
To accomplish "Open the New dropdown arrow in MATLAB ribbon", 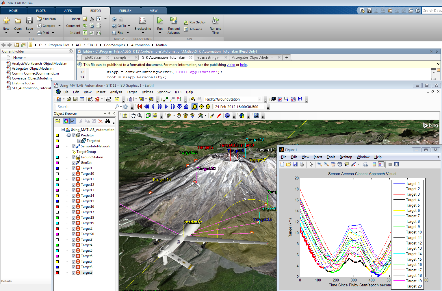I will pyautogui.click(x=6, y=33).
